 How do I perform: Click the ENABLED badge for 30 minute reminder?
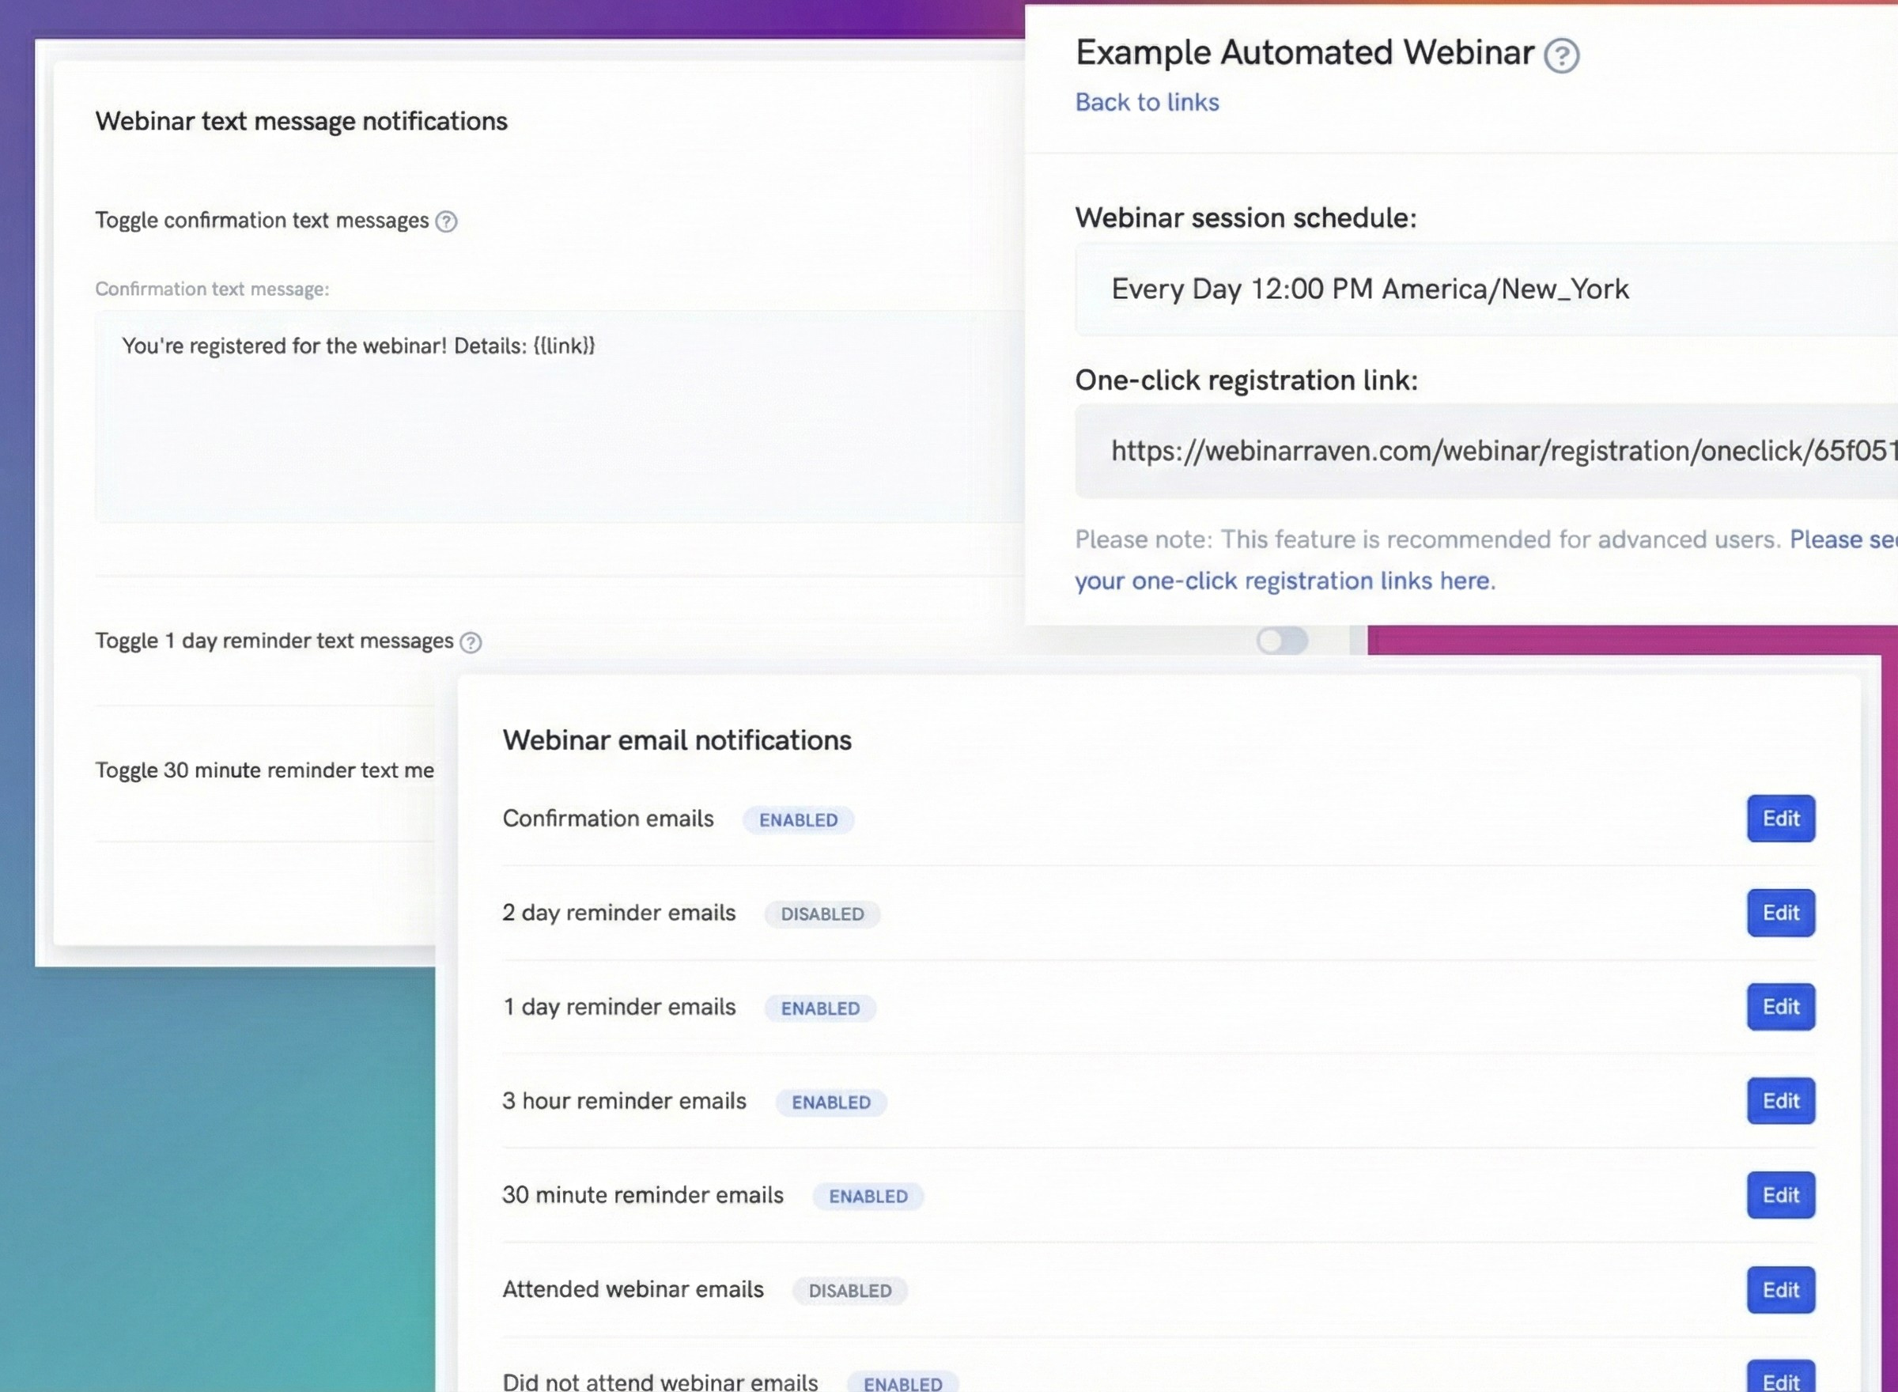click(x=868, y=1197)
